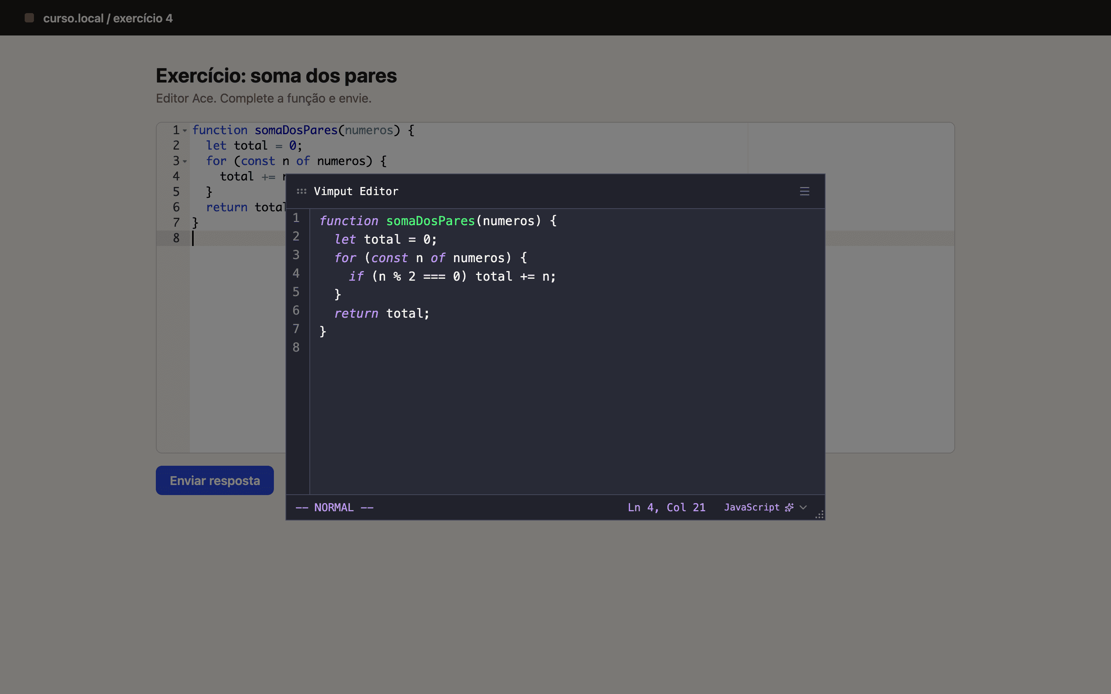Grab the Vimput Editor drag handle dots
1111x694 pixels.
(x=302, y=191)
